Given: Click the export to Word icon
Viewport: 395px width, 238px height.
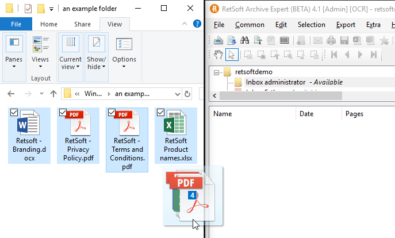Looking at the screenshot, I should pyautogui.click(x=370, y=40).
